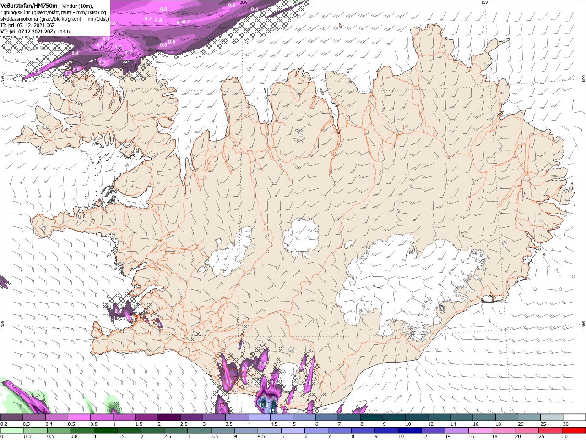
Task: Click the snow scale swatch between 1 and 1.5
Action: coord(124,417)
